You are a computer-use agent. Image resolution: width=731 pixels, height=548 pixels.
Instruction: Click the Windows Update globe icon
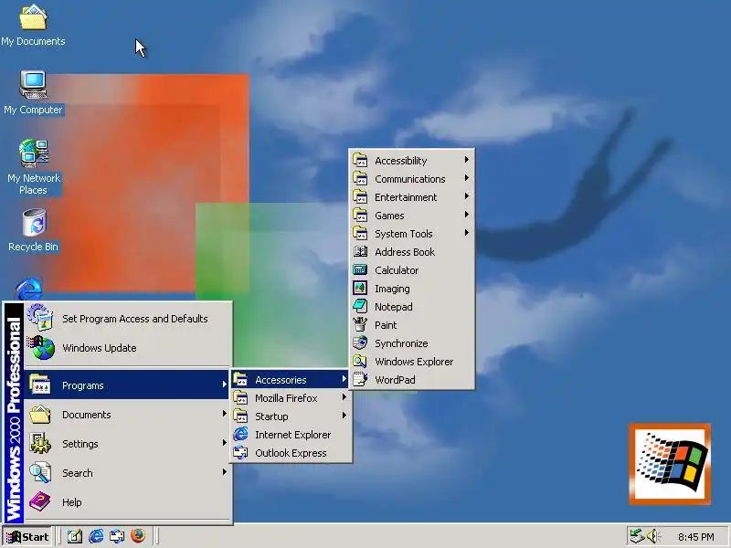pyautogui.click(x=42, y=348)
